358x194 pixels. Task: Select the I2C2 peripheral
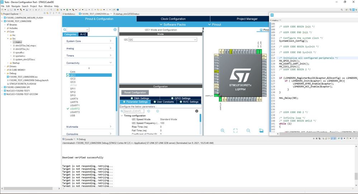73,78
